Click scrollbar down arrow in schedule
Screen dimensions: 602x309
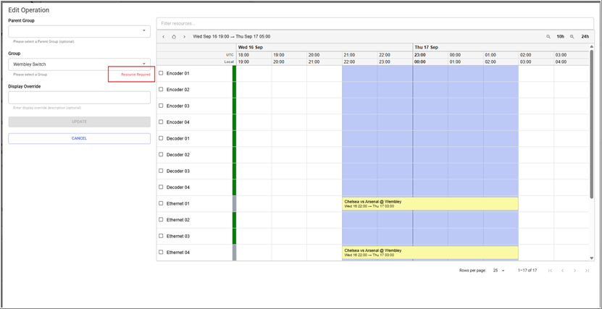coord(592,258)
